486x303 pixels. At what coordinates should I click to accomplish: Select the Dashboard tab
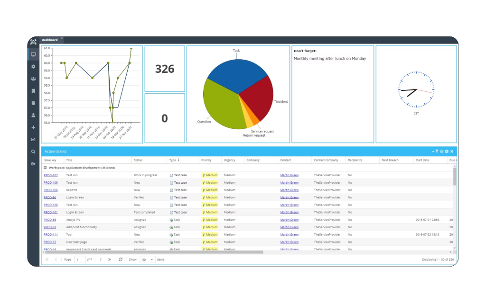49,40
